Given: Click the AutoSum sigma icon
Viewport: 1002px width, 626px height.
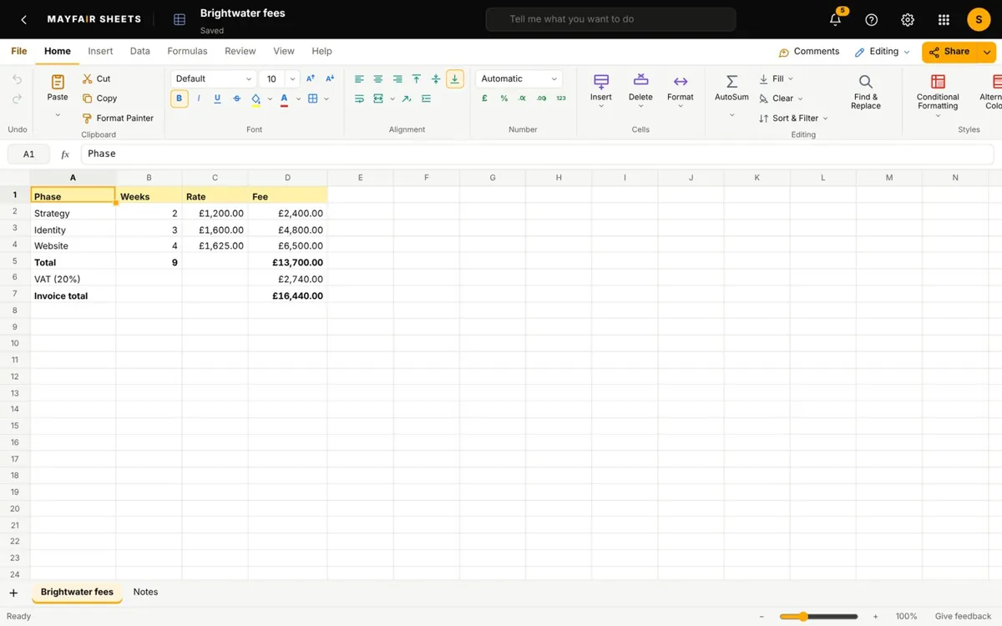Looking at the screenshot, I should click(731, 82).
